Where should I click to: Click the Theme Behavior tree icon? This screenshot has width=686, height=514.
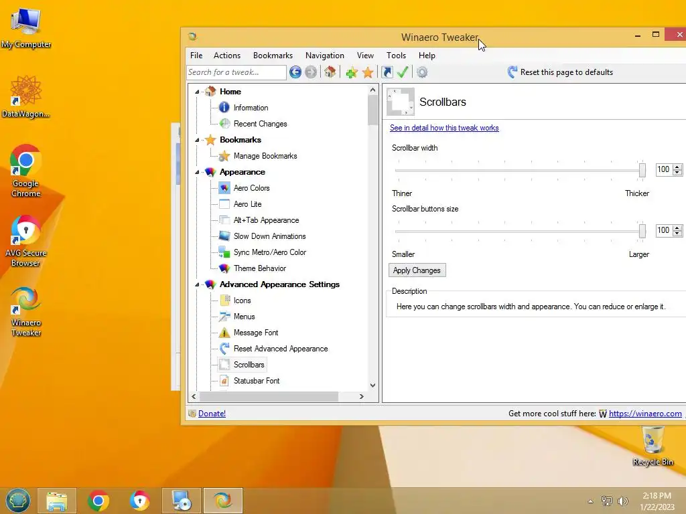point(224,268)
